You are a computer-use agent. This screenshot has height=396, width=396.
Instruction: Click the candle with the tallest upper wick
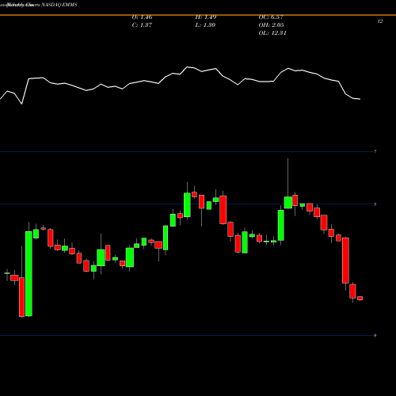coord(288,203)
